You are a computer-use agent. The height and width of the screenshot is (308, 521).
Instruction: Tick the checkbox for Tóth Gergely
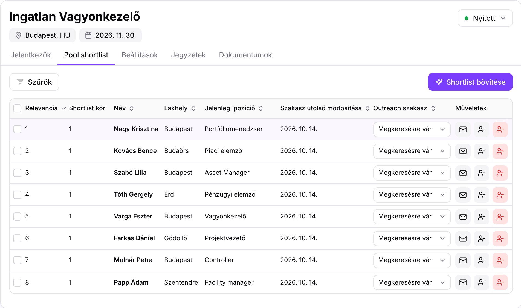(x=17, y=195)
